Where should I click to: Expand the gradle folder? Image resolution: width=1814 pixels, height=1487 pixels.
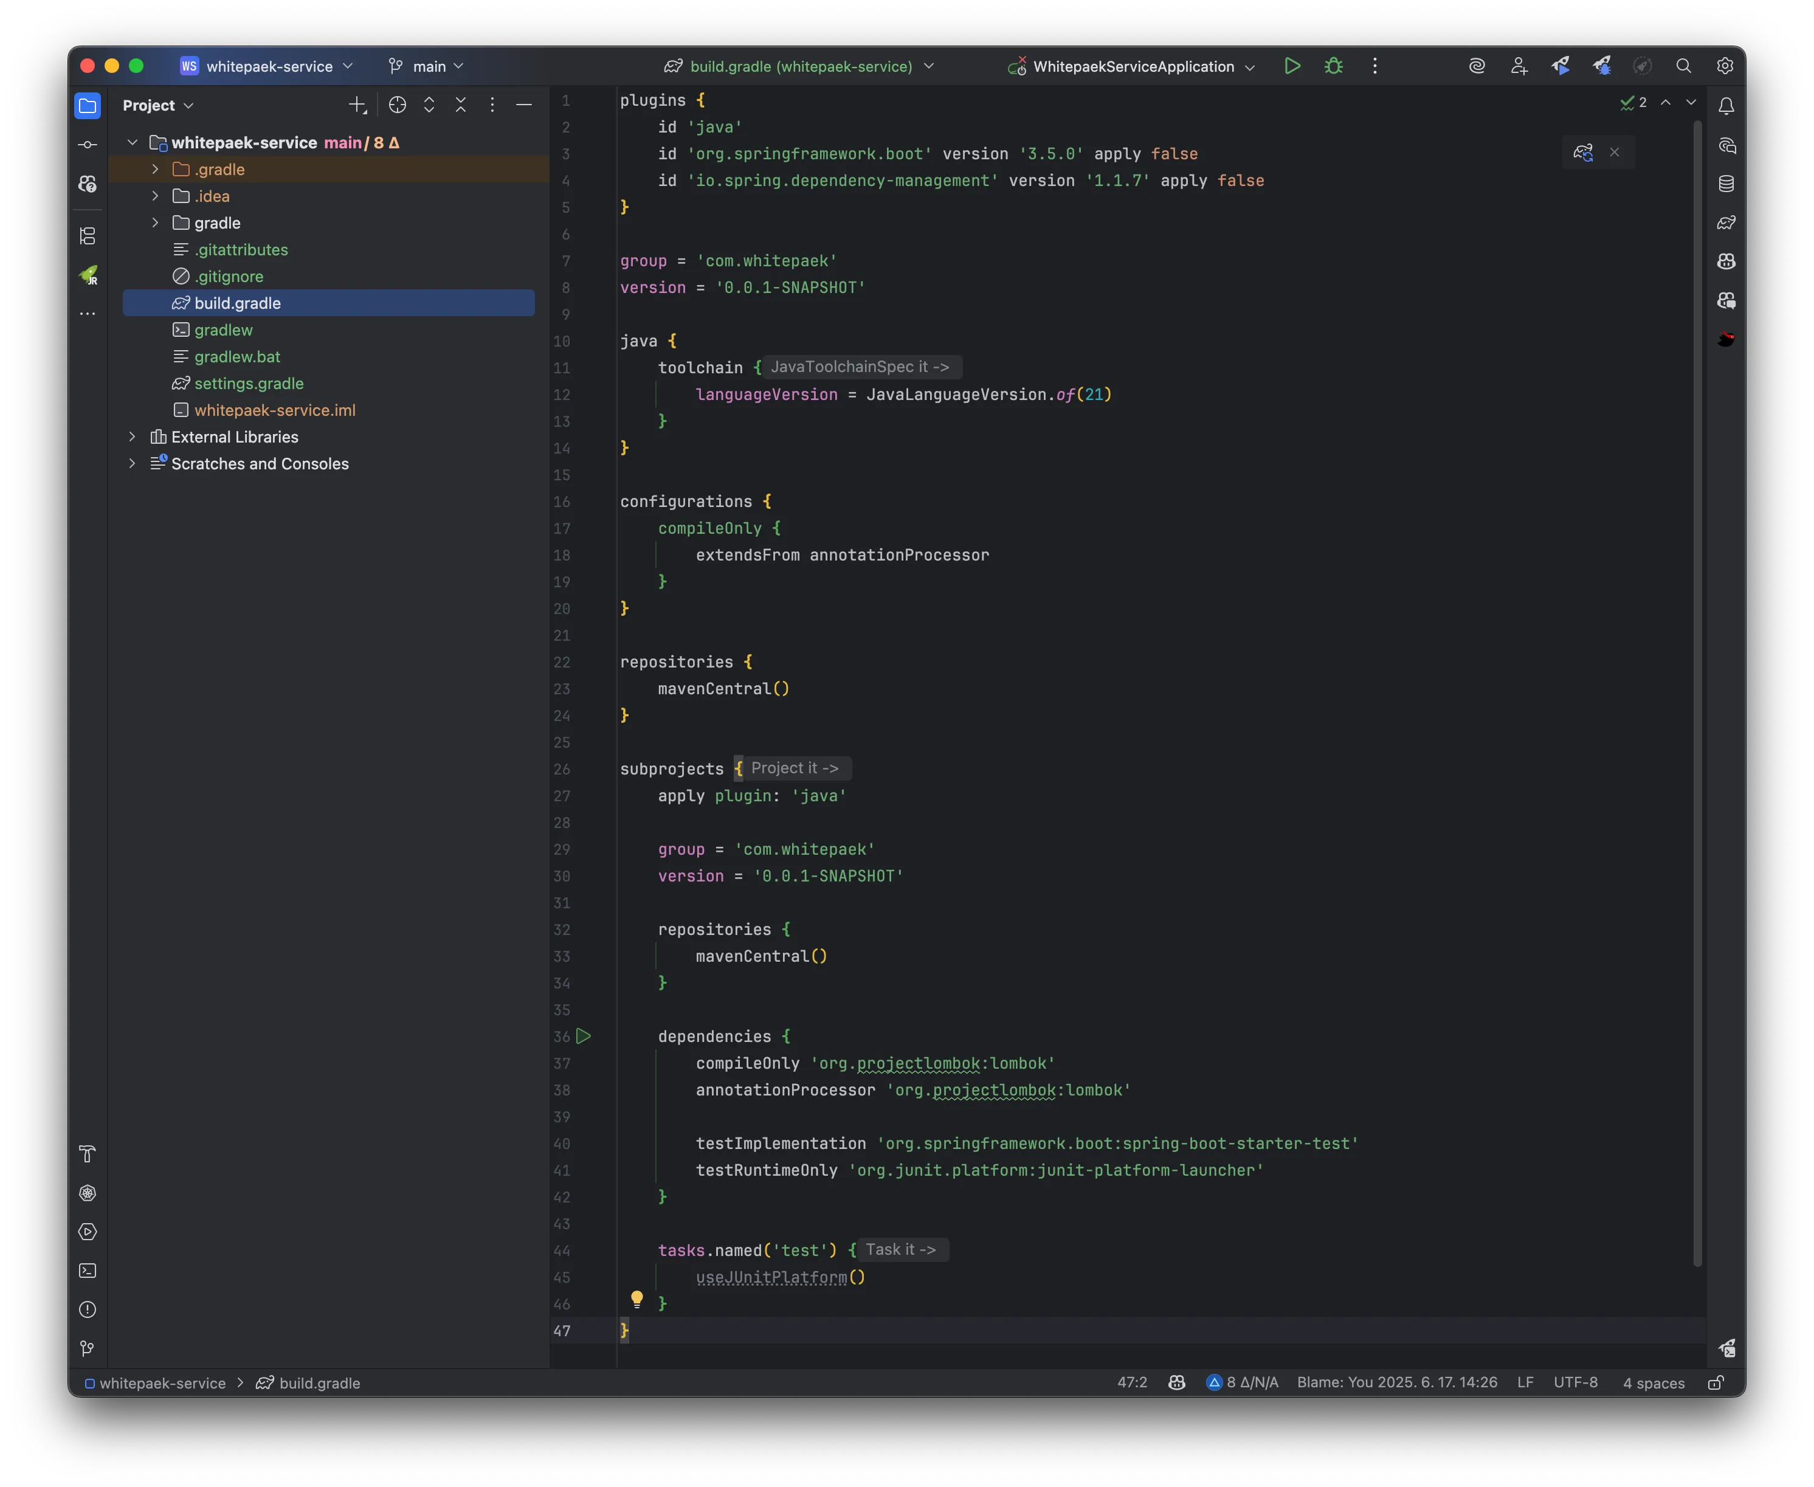click(154, 223)
